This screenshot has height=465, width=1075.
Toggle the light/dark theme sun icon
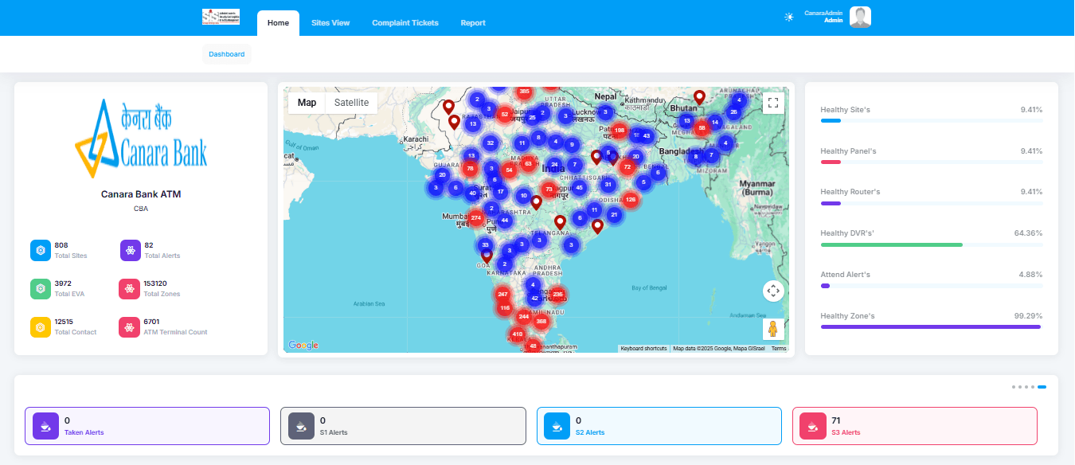coord(788,17)
